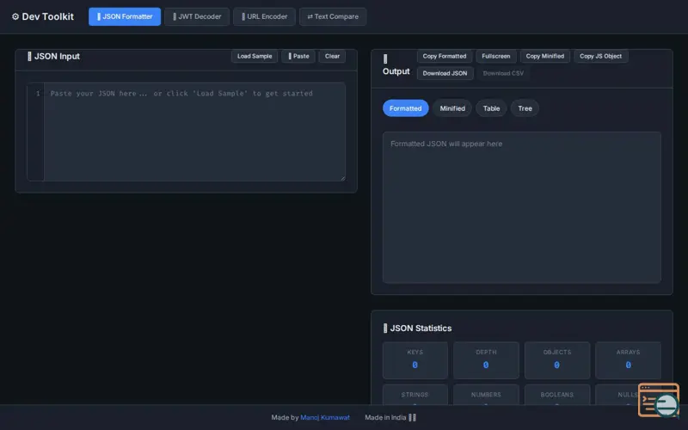The height and width of the screenshot is (430, 688).
Task: Click the JSON Statistics heading
Action: click(417, 329)
